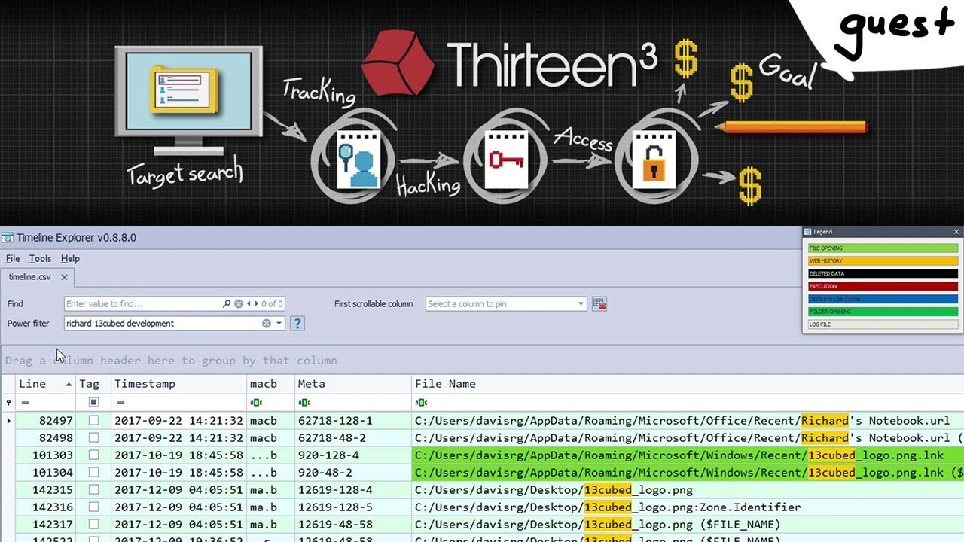Image resolution: width=964 pixels, height=542 pixels.
Task: Click macb cell of line 142315
Action: pyautogui.click(x=270, y=490)
